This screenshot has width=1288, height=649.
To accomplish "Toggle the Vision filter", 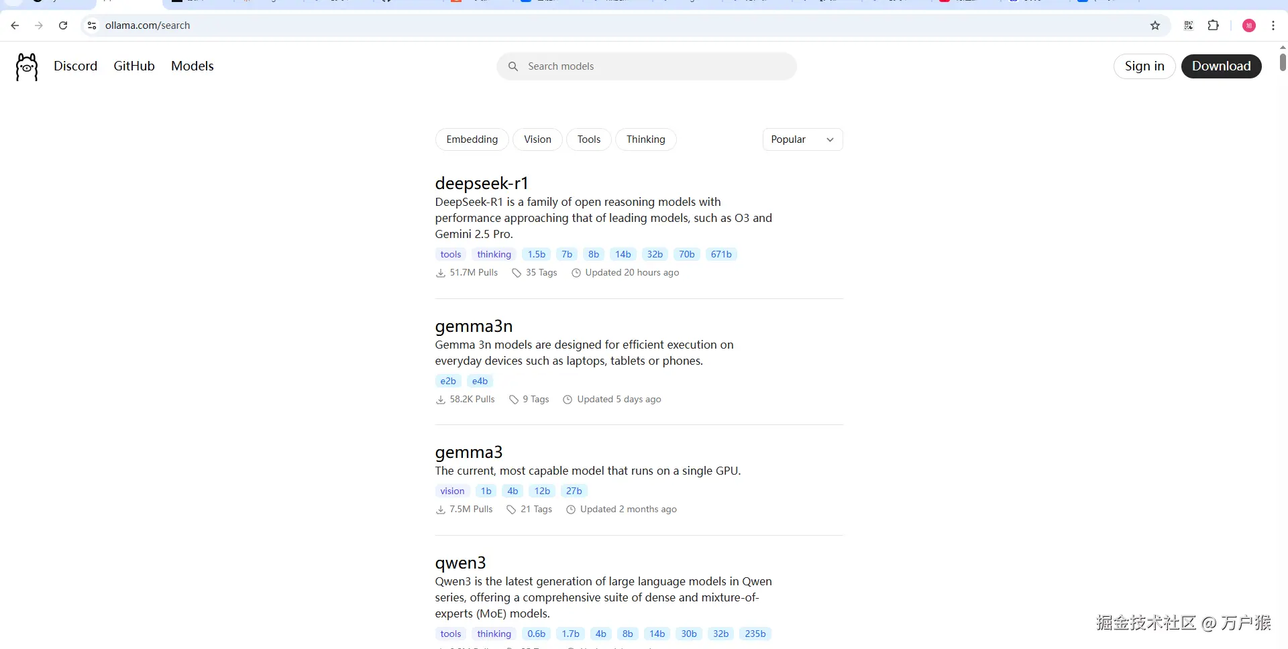I will tap(537, 139).
